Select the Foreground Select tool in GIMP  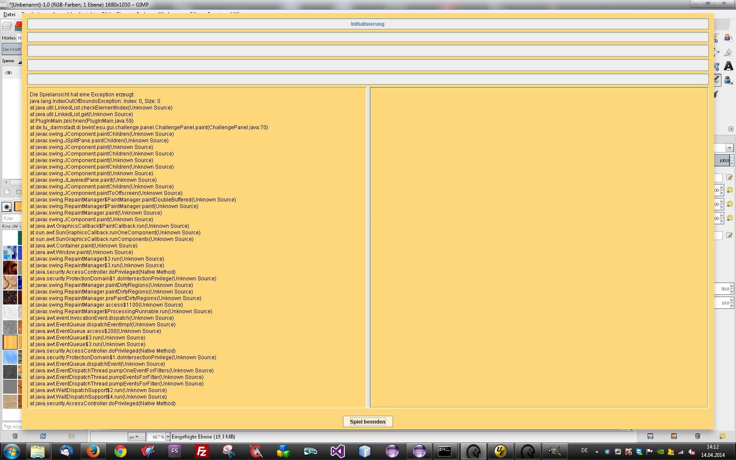[728, 39]
